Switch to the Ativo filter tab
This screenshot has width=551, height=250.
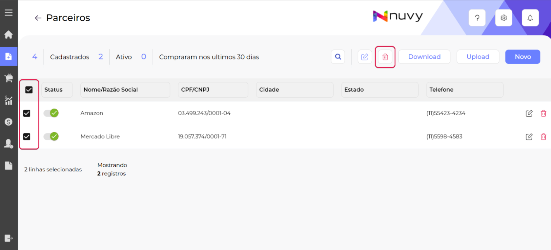point(124,56)
